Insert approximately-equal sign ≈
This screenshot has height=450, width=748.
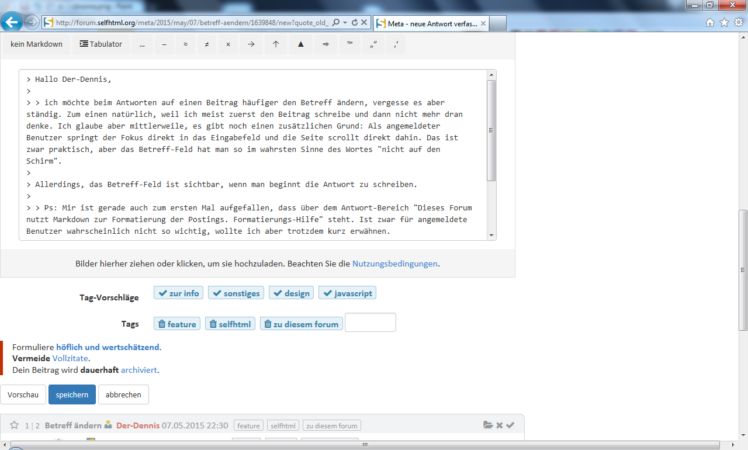(185, 44)
